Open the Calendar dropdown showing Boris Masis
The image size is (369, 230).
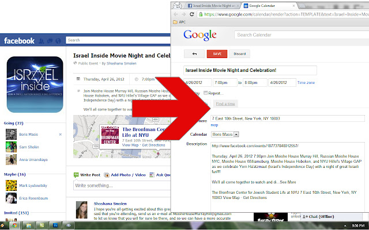click(225, 135)
